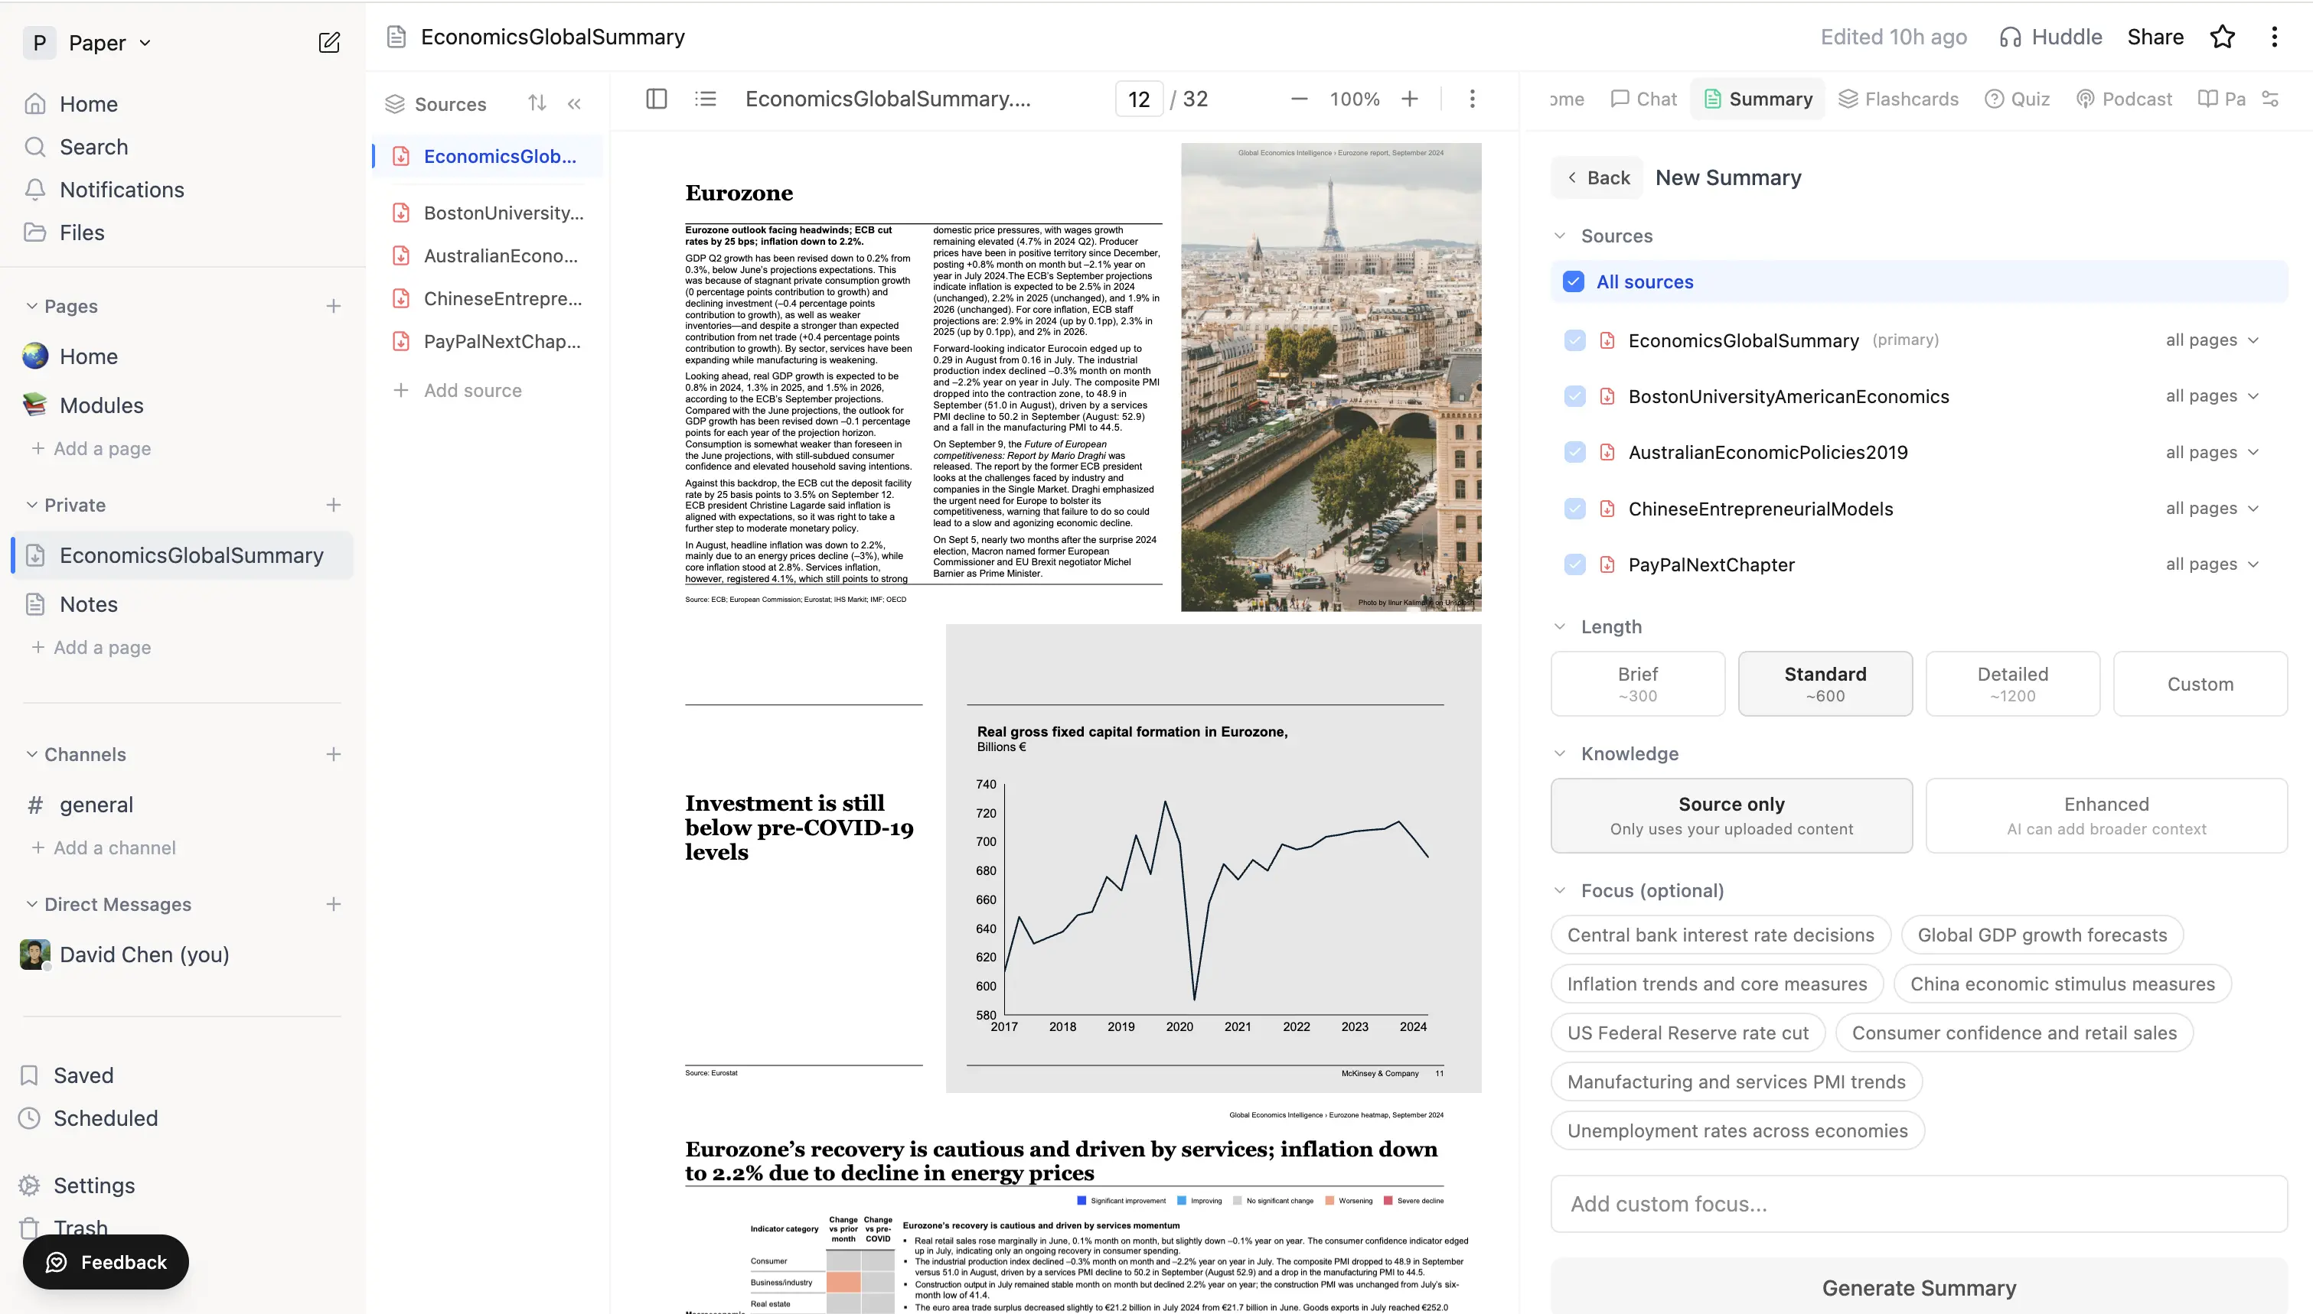Toggle PayPalNextChapter source checkbox
Viewport: 2313px width, 1314px height.
(1574, 564)
